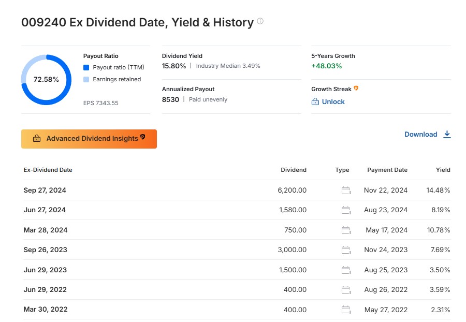The height and width of the screenshot is (322, 466).
Task: Click type icon for Sep 26, 2023 row
Action: click(x=346, y=250)
